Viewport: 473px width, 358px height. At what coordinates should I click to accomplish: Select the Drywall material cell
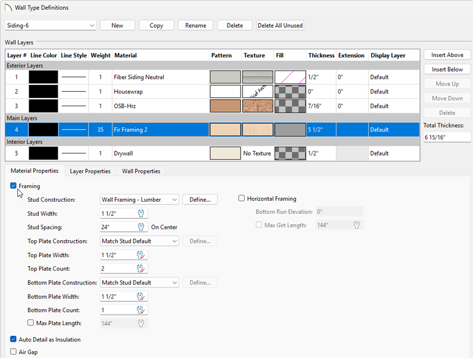click(x=160, y=153)
